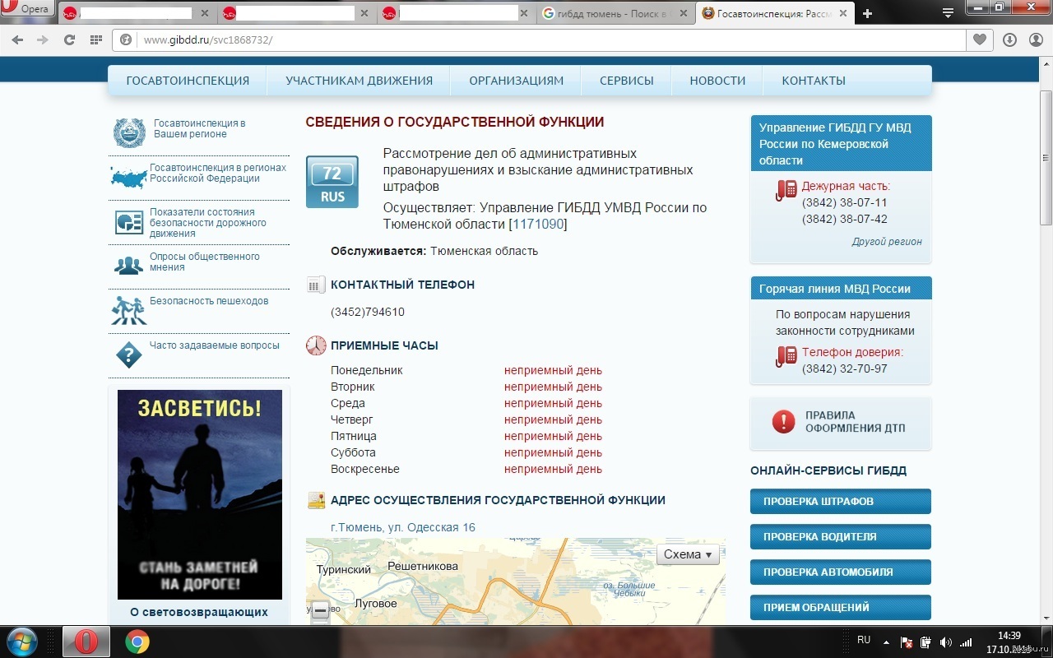Click contact phone section icon

(x=316, y=285)
